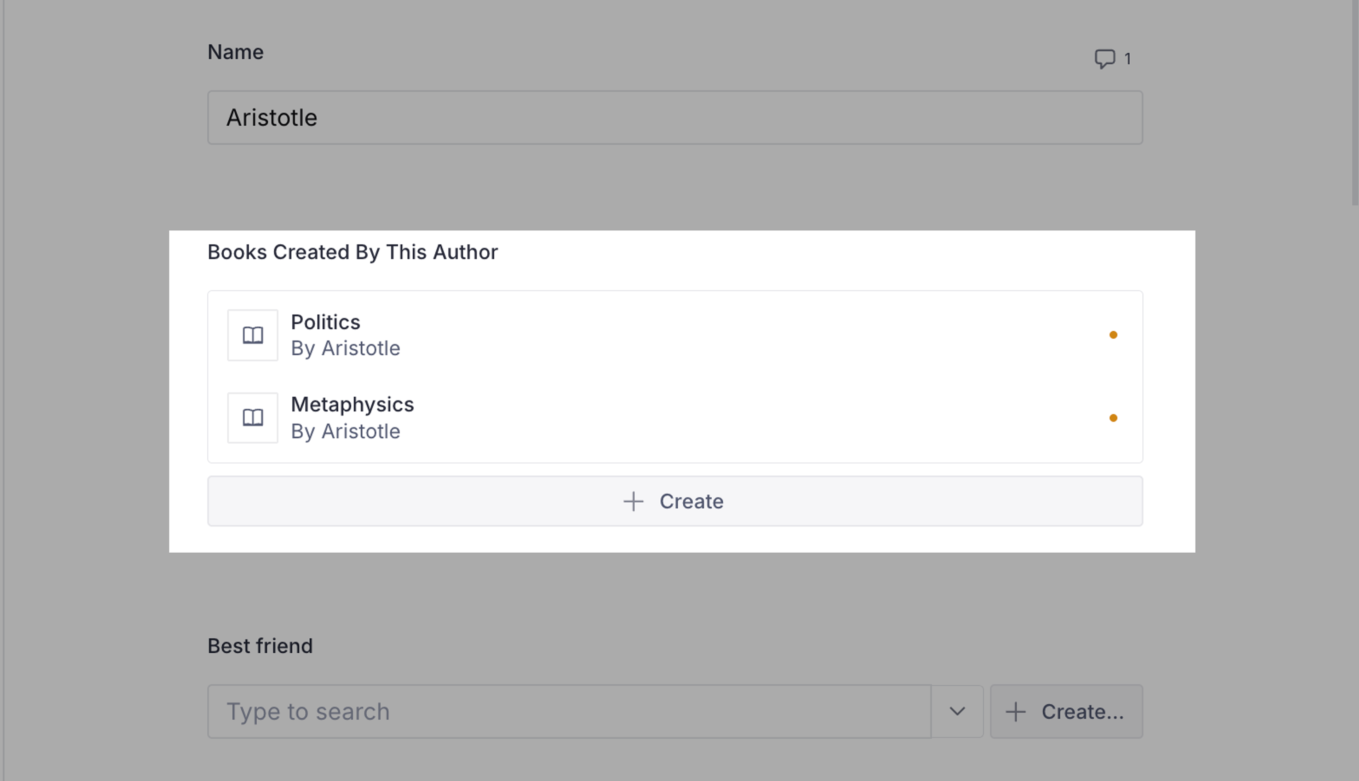This screenshot has width=1359, height=781.
Task: Click the book icon next to Politics
Action: [x=253, y=335]
